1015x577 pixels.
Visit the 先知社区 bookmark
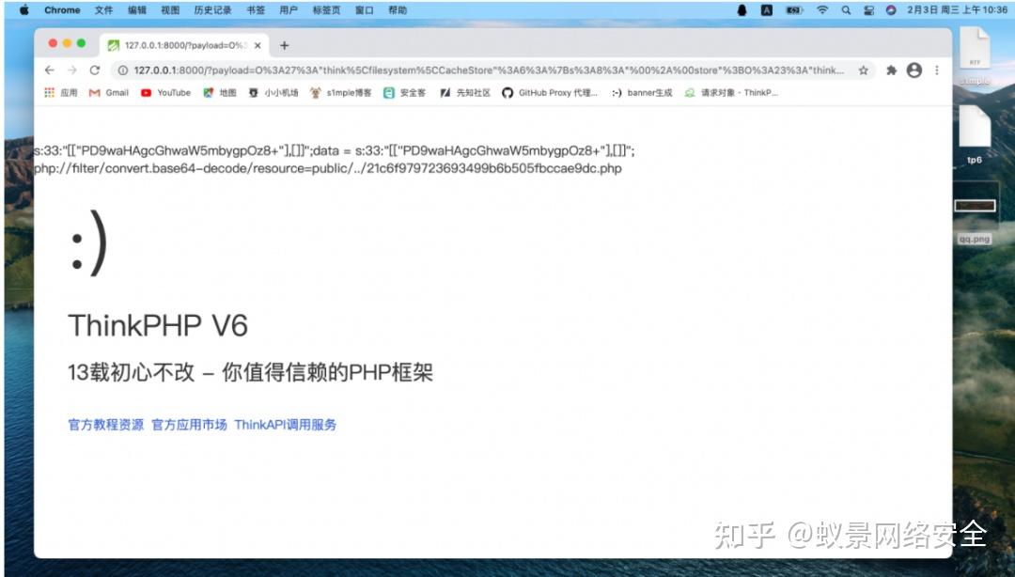[465, 92]
